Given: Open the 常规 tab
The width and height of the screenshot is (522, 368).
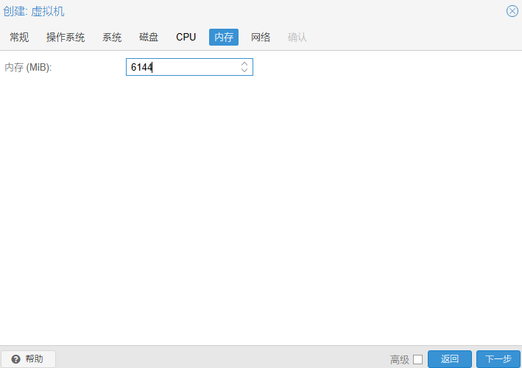Looking at the screenshot, I should (19, 37).
